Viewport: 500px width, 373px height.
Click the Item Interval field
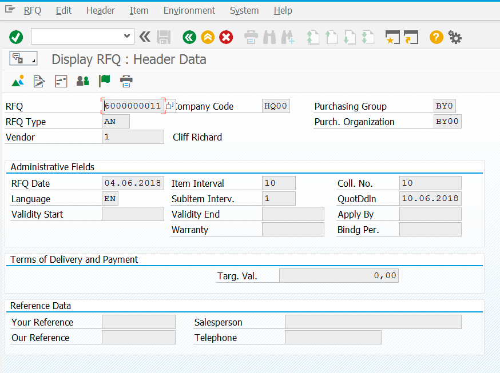click(279, 183)
